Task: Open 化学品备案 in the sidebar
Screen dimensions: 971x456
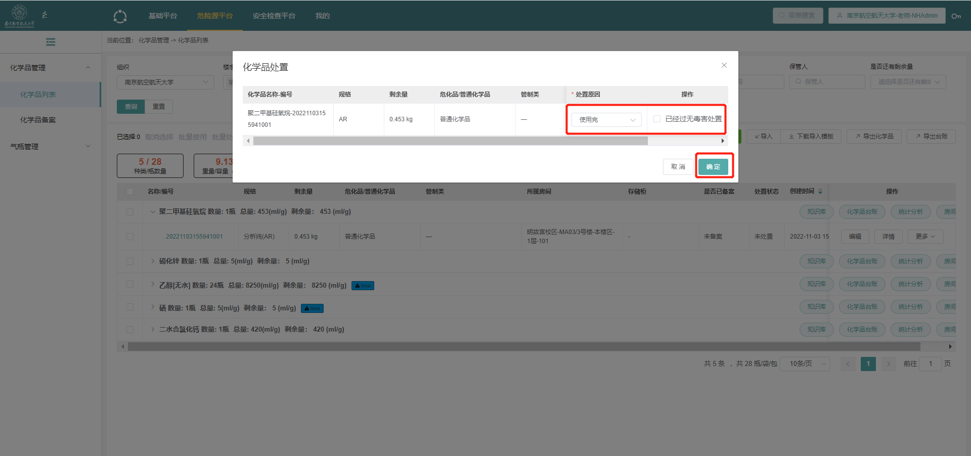Action: pyautogui.click(x=38, y=120)
